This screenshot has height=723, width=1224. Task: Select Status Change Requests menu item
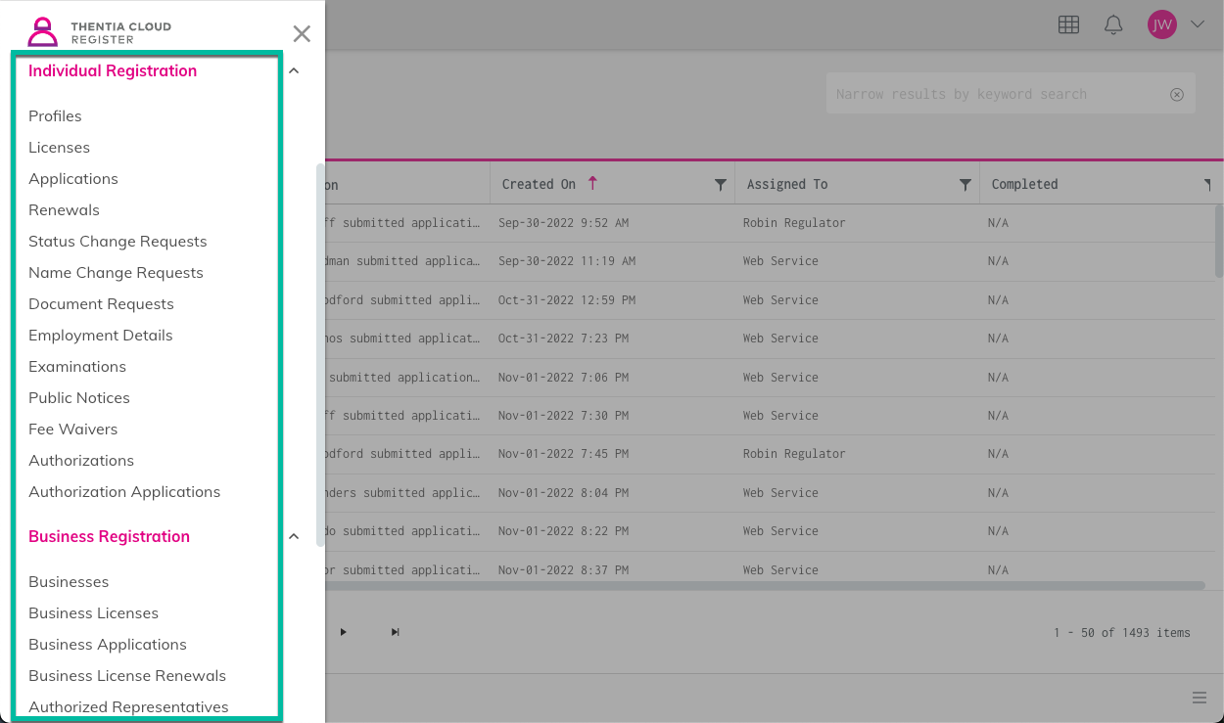118,242
